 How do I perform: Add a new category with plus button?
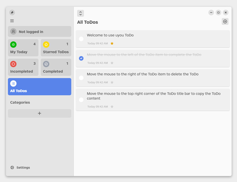39,113
